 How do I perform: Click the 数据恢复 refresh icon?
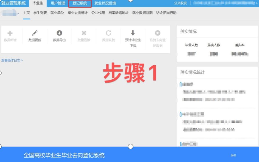[x=108, y=34]
